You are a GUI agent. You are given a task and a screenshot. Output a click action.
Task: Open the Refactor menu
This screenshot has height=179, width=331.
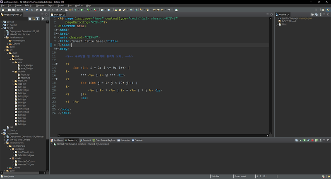[29, 5]
